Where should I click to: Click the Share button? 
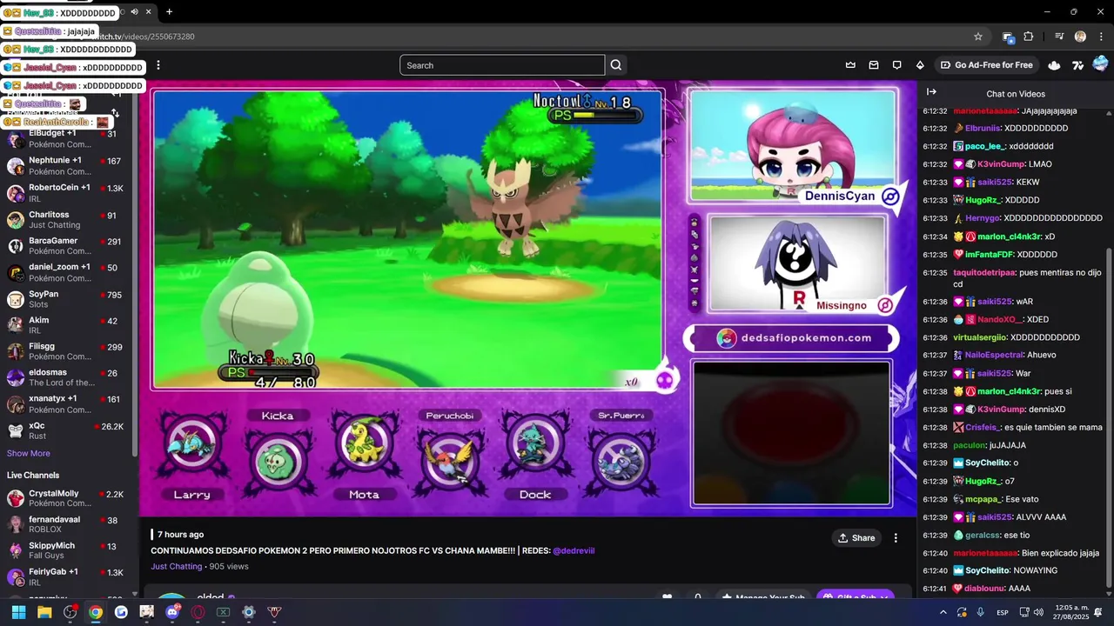point(856,538)
